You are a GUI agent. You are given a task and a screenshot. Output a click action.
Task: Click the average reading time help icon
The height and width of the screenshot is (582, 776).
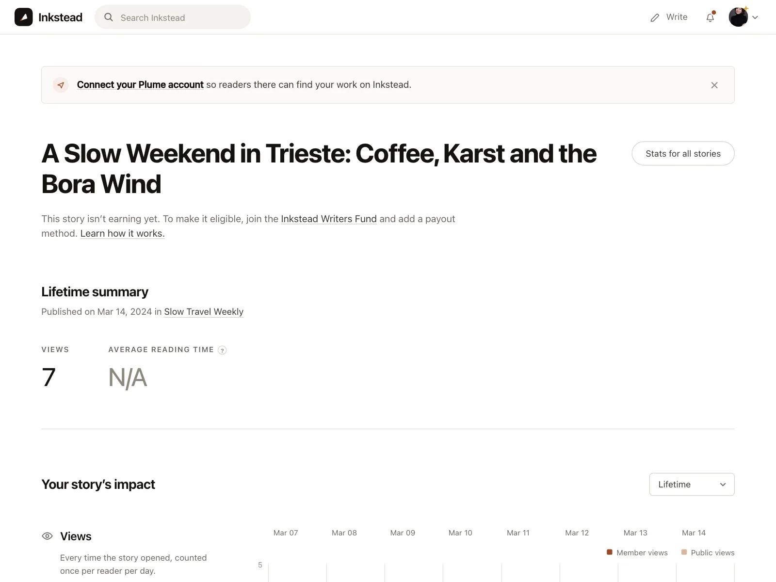(222, 350)
